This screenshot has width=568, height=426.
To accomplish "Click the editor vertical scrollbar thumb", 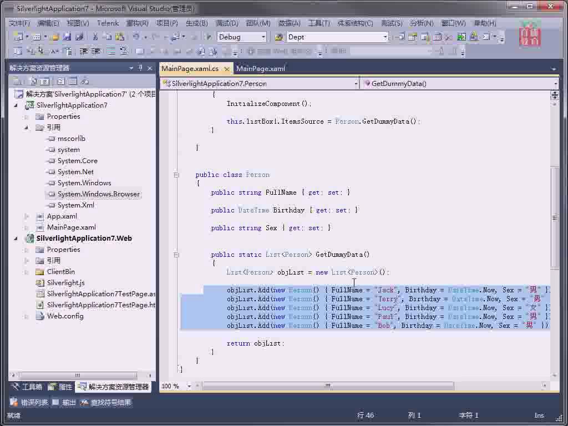I will pyautogui.click(x=554, y=217).
